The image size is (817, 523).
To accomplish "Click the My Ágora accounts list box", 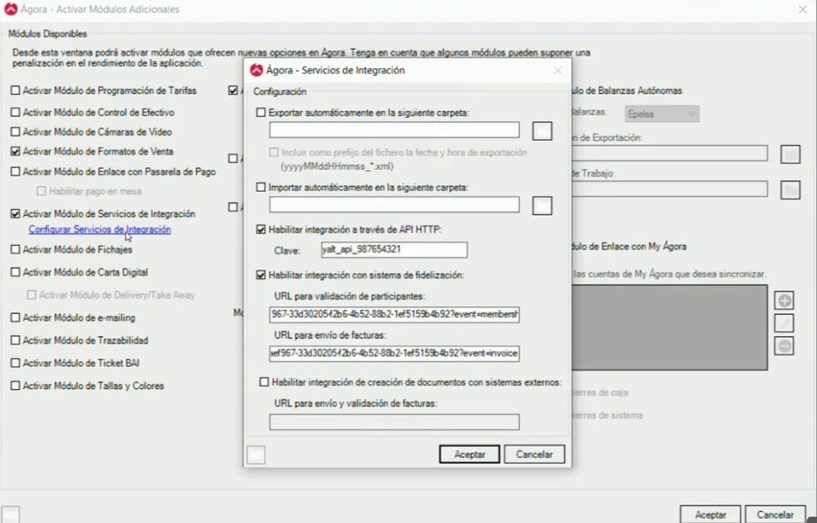I will (670, 328).
